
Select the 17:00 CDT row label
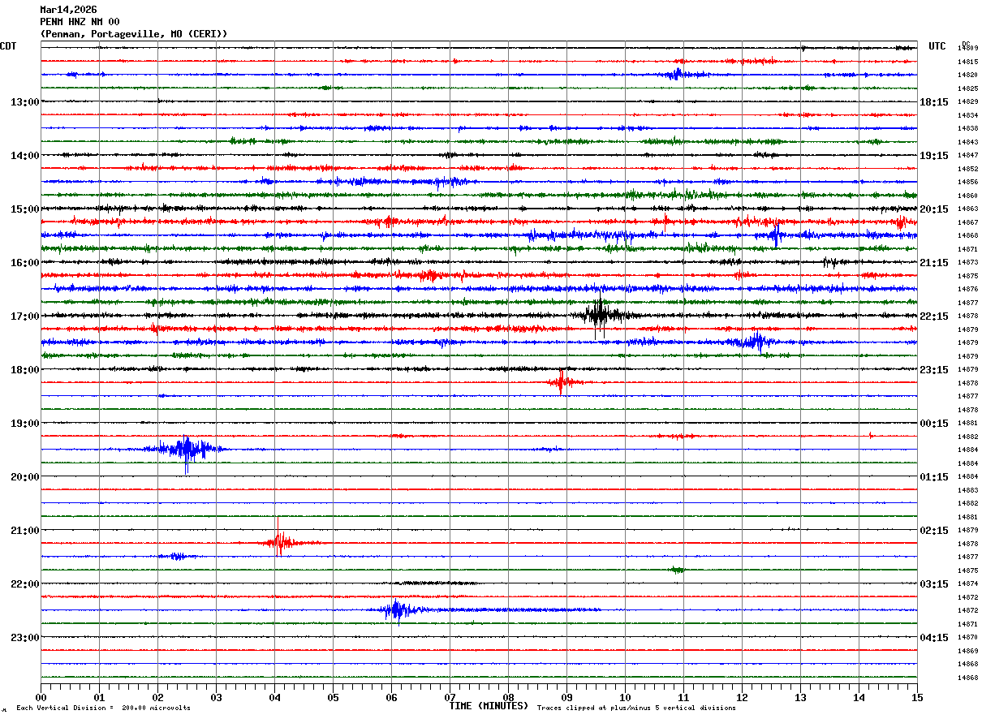point(24,316)
